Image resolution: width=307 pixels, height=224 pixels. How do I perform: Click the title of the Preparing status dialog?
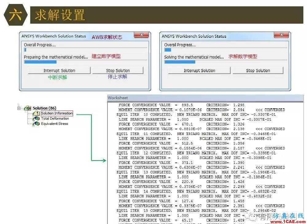click(54, 36)
